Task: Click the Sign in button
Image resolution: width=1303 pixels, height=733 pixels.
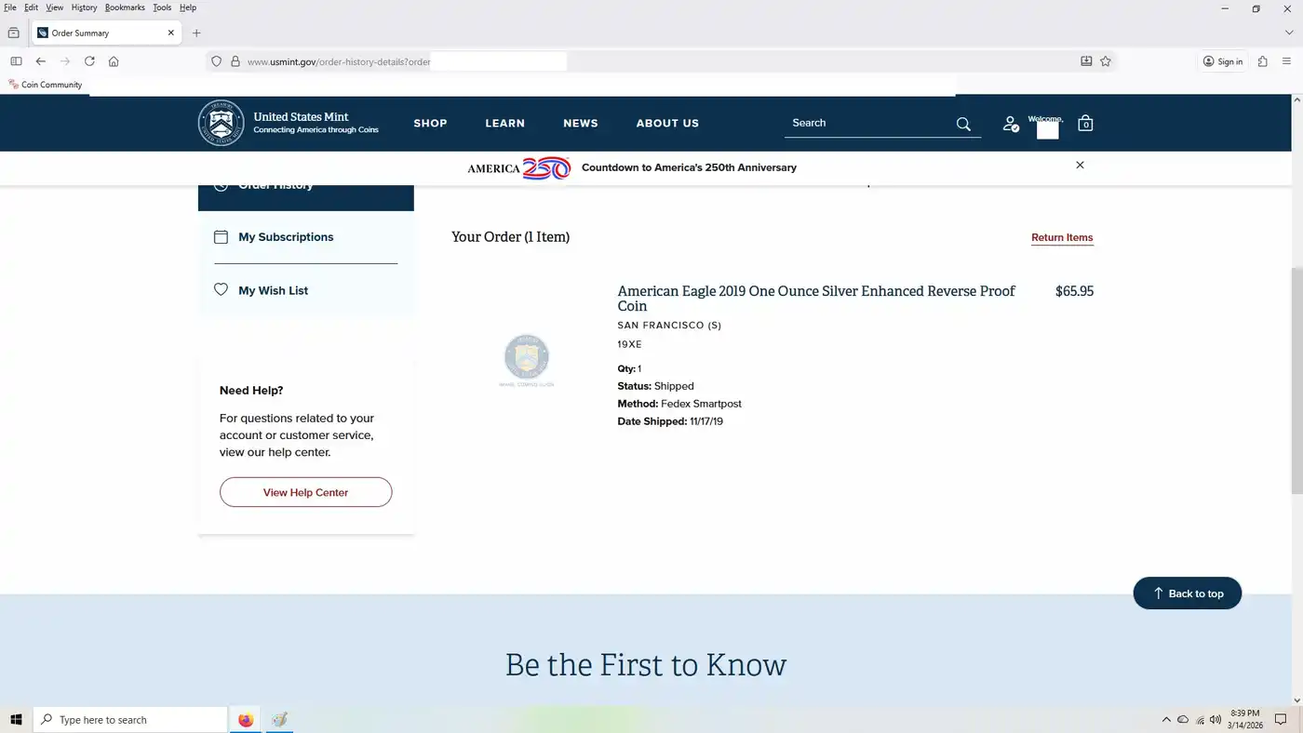Action: pos(1223,61)
